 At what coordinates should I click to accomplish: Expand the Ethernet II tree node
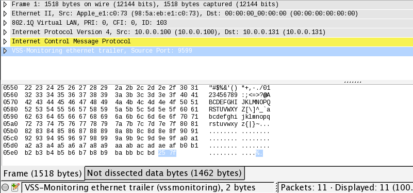(x=5, y=14)
